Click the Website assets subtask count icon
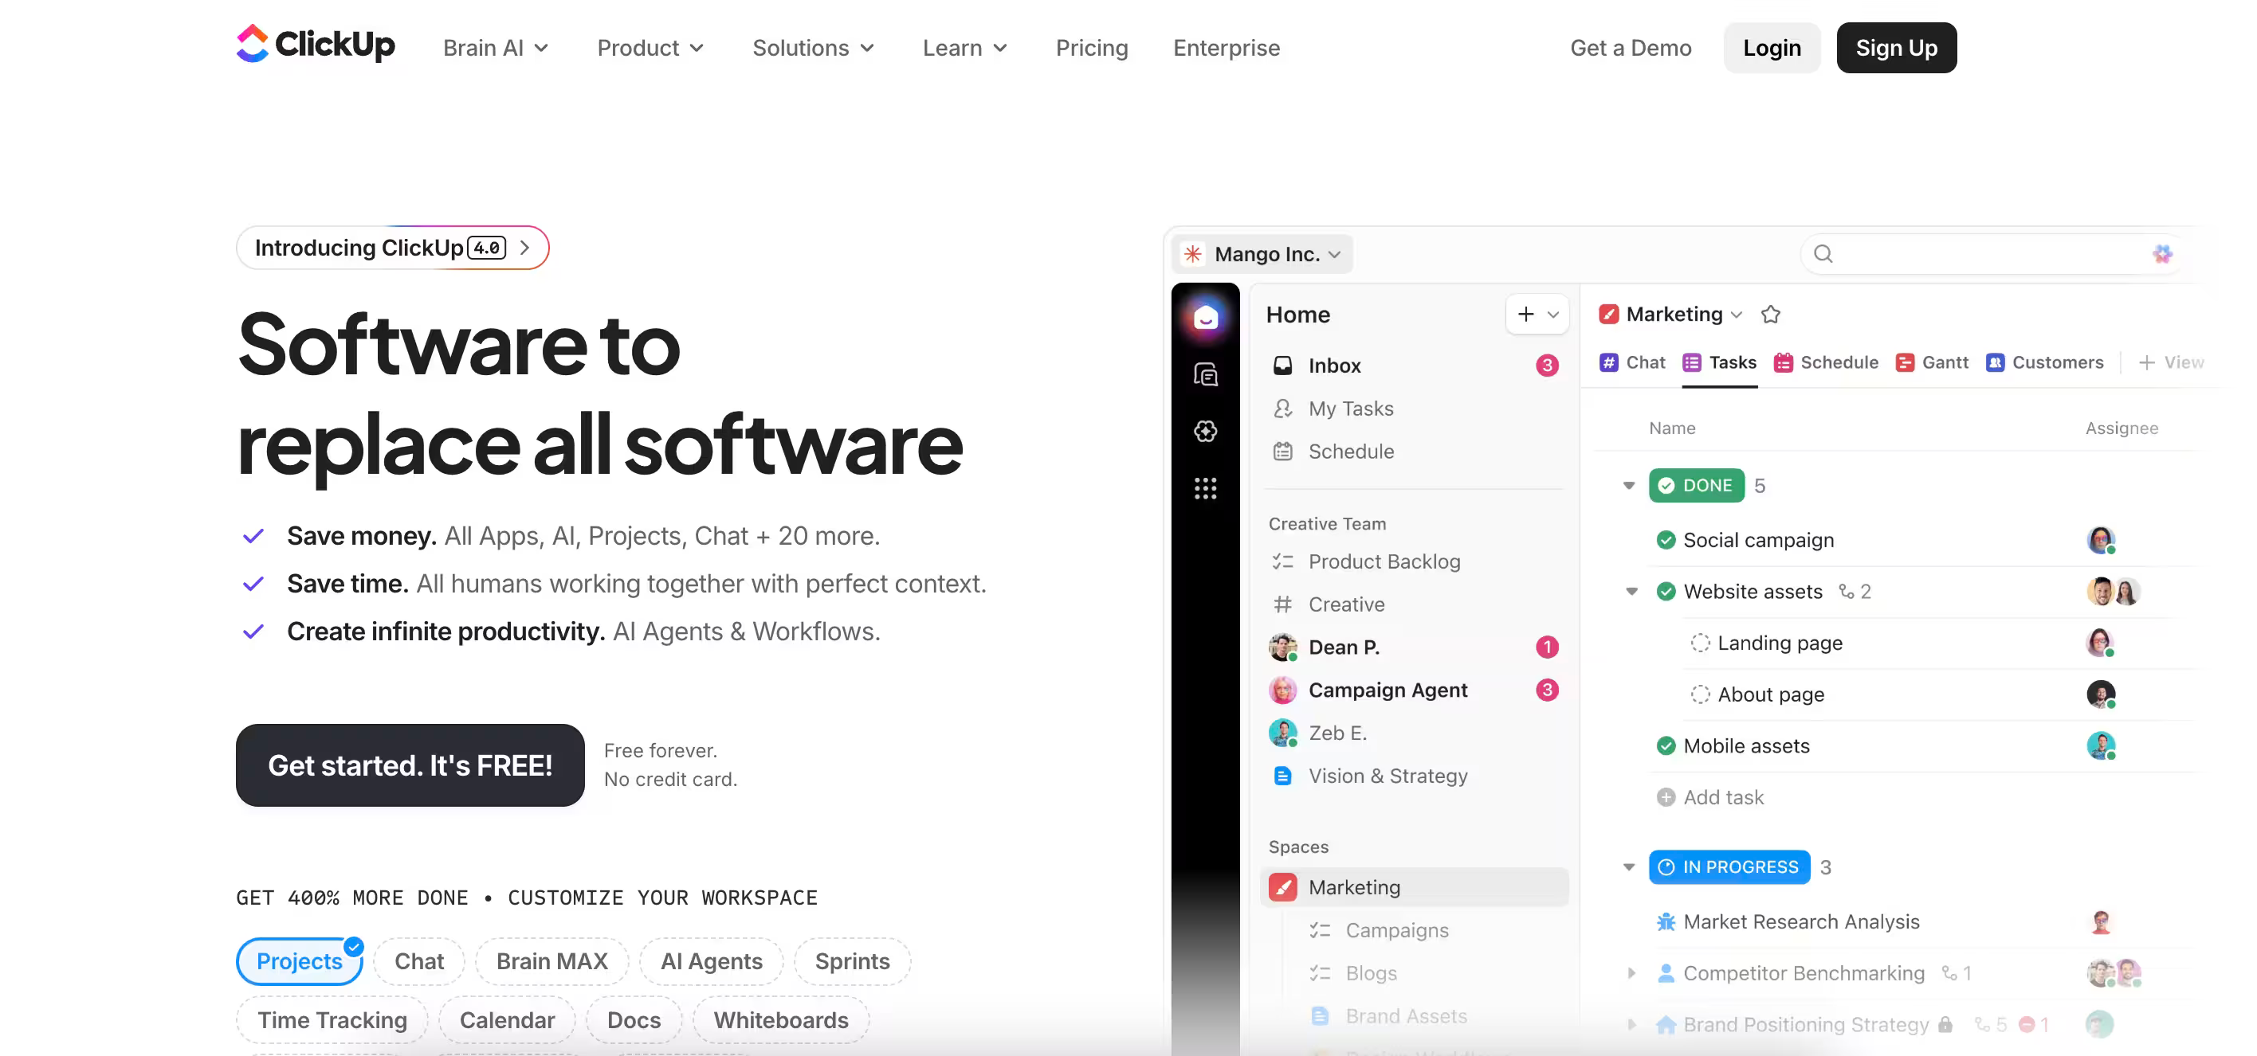2257x1056 pixels. click(x=1846, y=592)
